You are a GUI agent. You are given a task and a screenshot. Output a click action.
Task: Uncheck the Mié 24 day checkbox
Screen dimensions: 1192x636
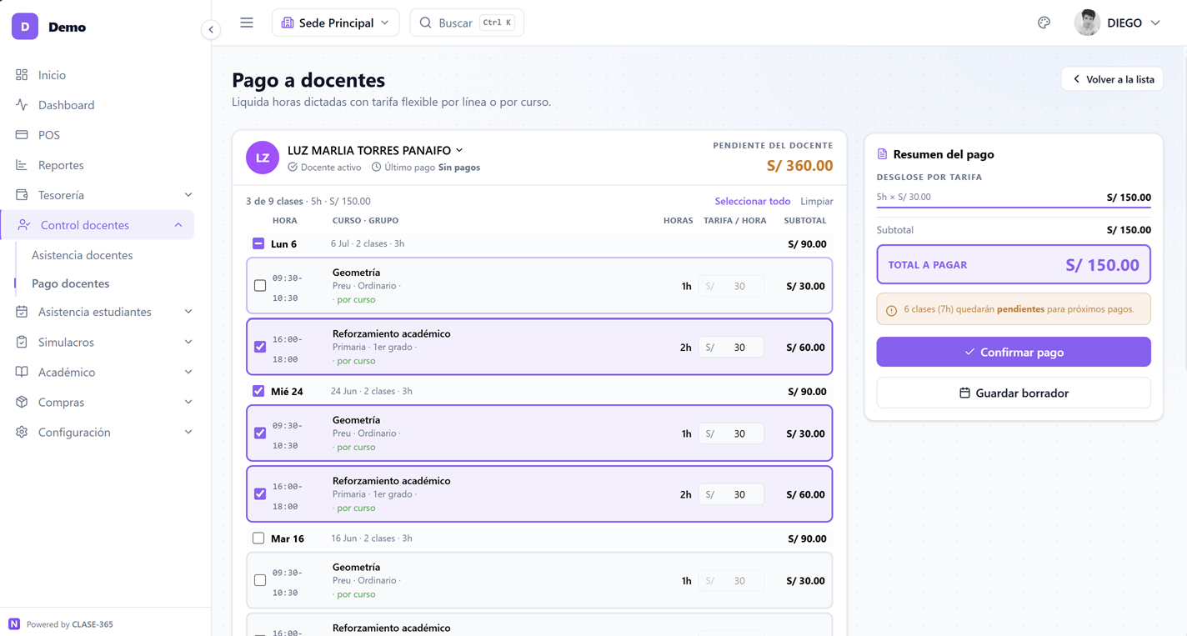pos(258,391)
